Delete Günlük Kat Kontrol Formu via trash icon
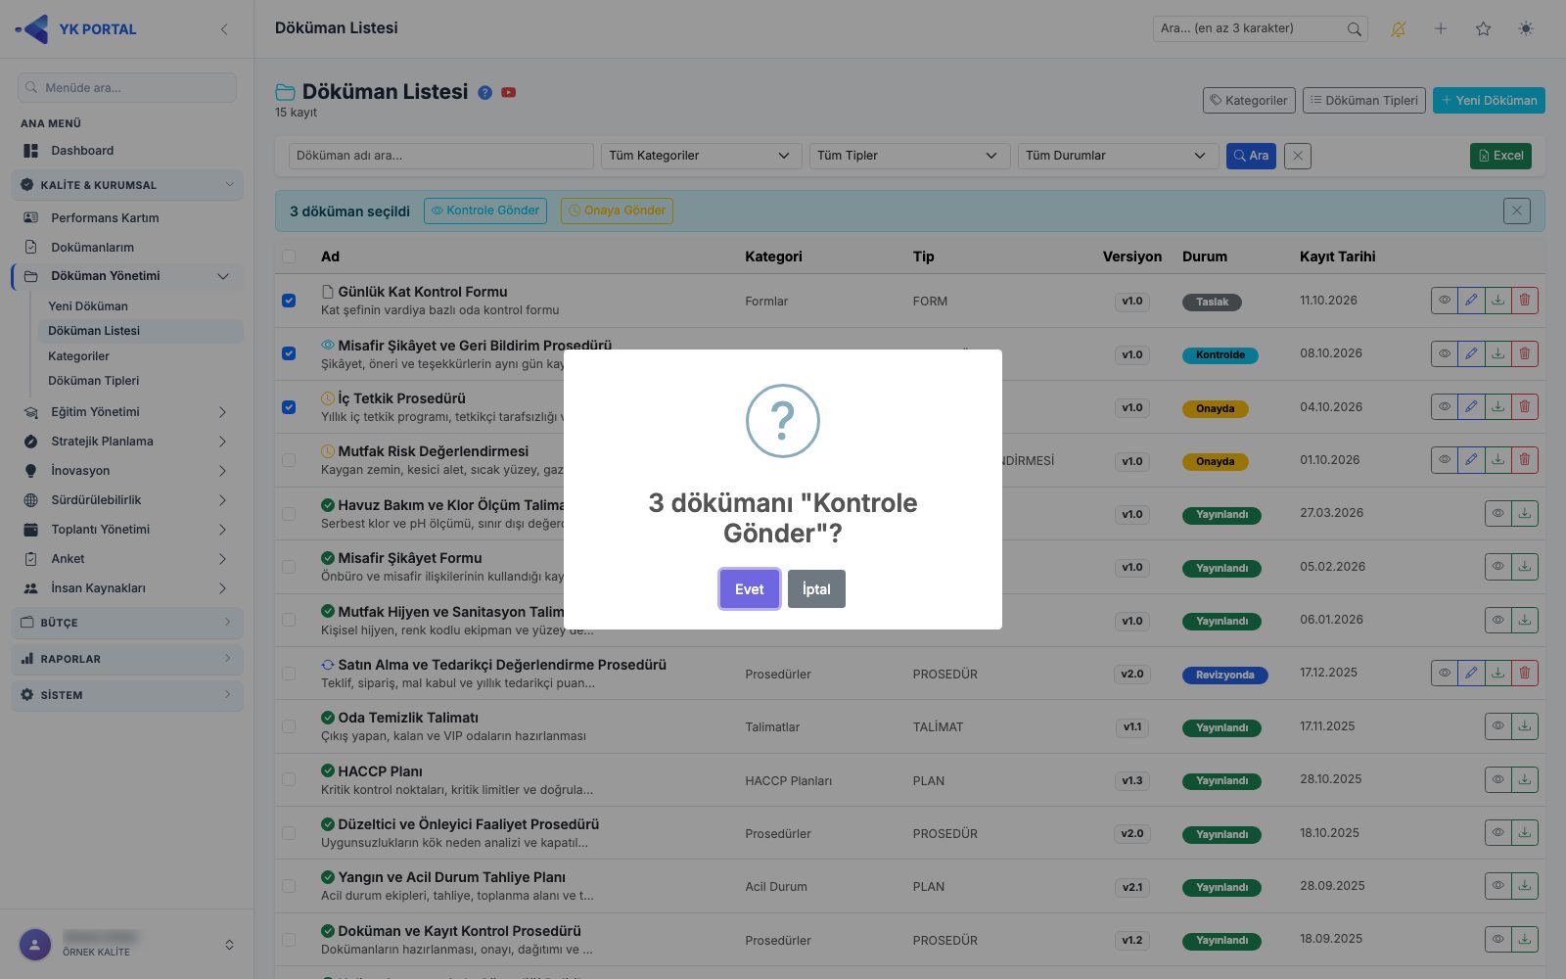Screen dimensions: 1566x979 (x=1525, y=301)
